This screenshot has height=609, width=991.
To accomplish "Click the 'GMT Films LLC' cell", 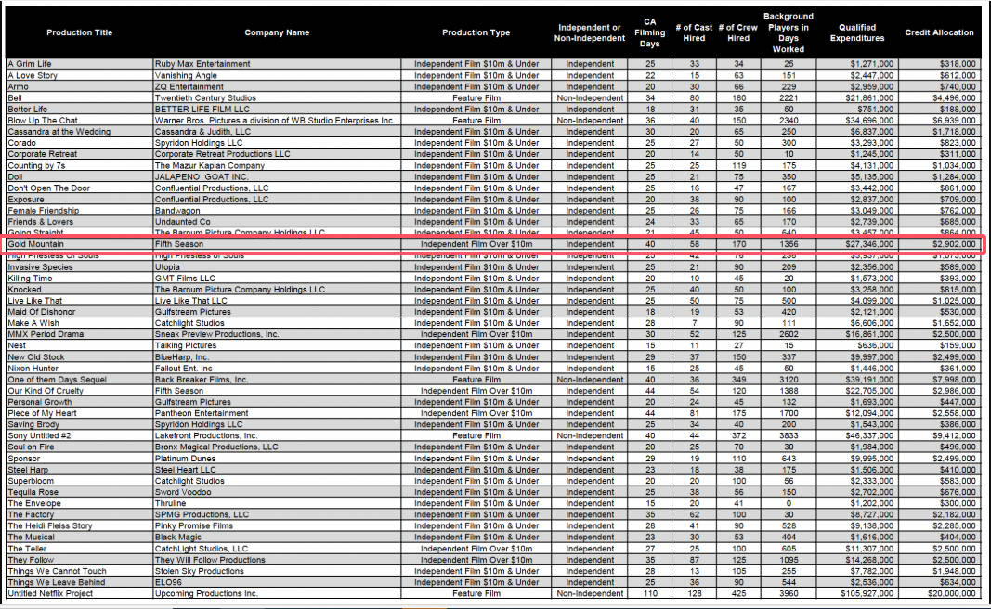I will (277, 278).
